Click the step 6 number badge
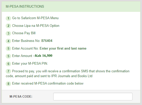 pyautogui.click(x=8, y=64)
